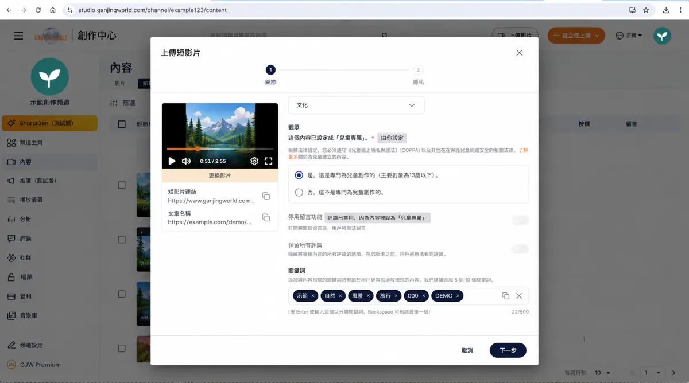Select 是，這是專門為兒童創作的 option
Screen dimensions: 689x383
299,175
